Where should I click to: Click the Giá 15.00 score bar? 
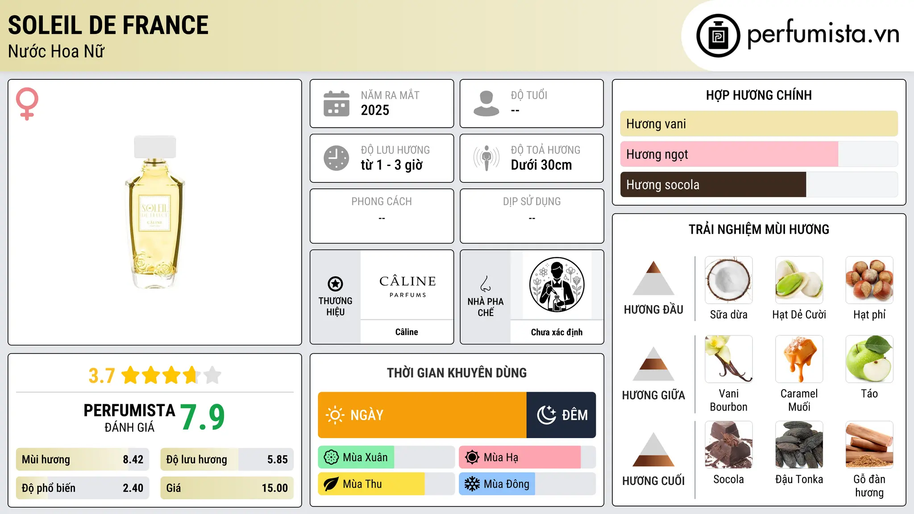(x=227, y=488)
